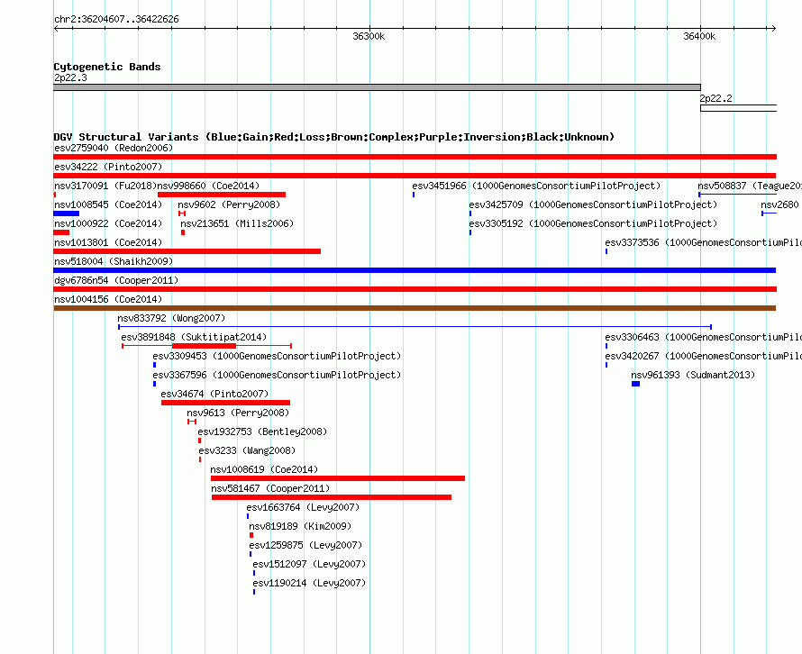The image size is (802, 654).
Task: Open nsv833792 (Wong2007) label
Action: point(171,318)
